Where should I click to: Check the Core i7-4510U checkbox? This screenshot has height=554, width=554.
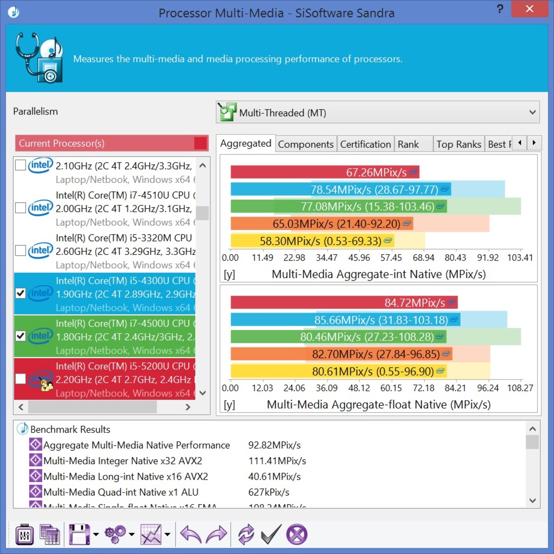pyautogui.click(x=20, y=208)
